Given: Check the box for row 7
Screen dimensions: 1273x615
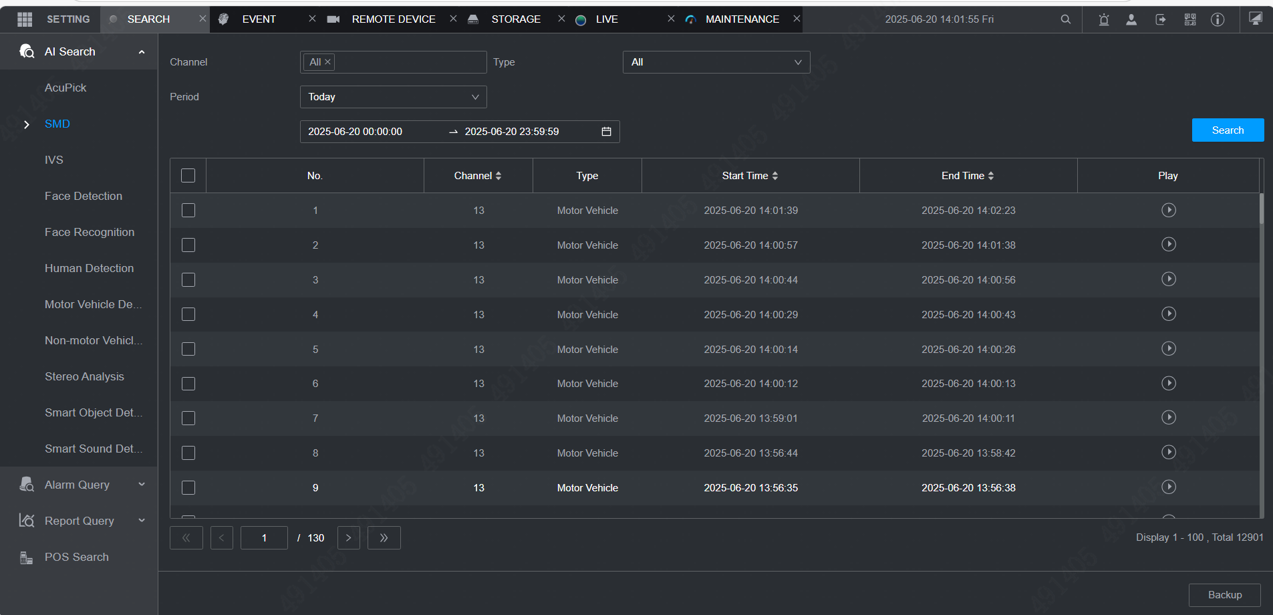Looking at the screenshot, I should 188,418.
